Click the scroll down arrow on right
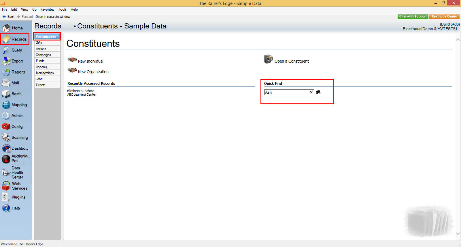The width and height of the screenshot is (461, 247). [458, 234]
